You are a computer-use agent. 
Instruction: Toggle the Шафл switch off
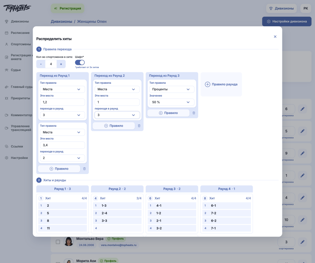80,62
